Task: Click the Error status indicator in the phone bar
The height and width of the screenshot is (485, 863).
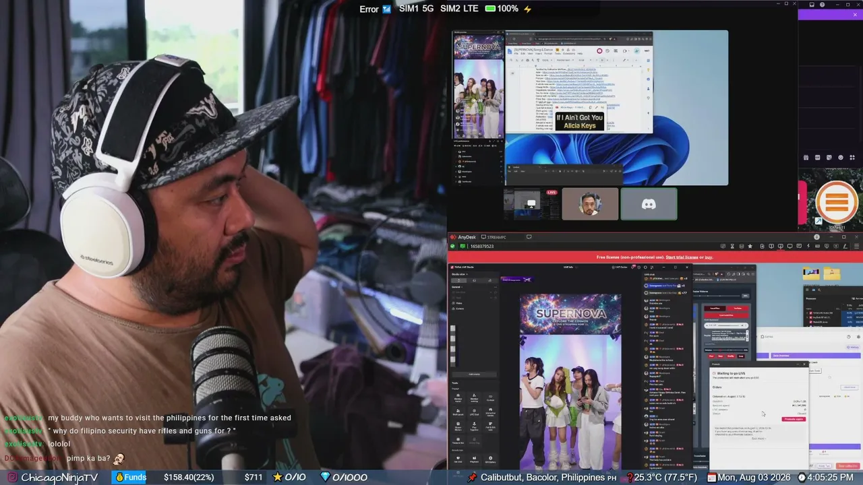Action: tap(375, 9)
